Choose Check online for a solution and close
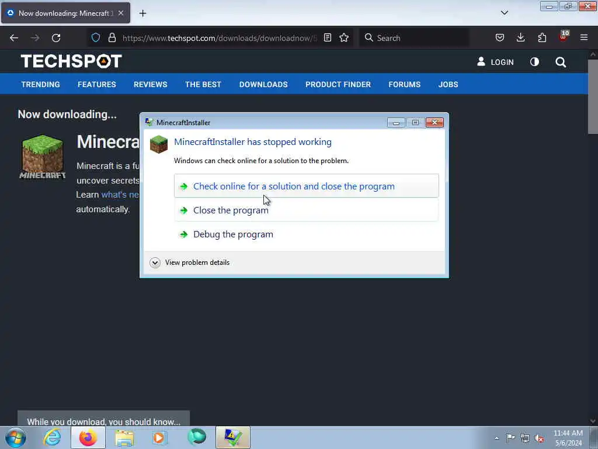 click(x=306, y=186)
